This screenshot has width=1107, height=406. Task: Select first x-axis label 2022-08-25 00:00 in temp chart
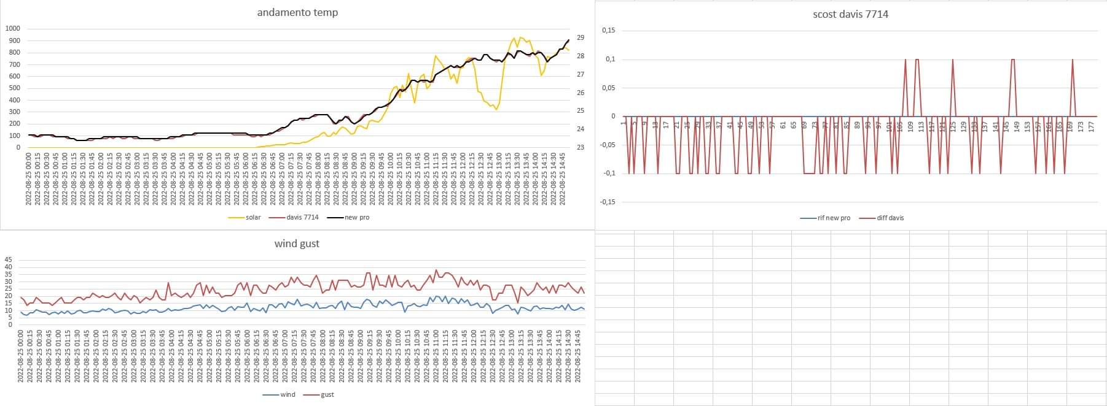(x=29, y=179)
